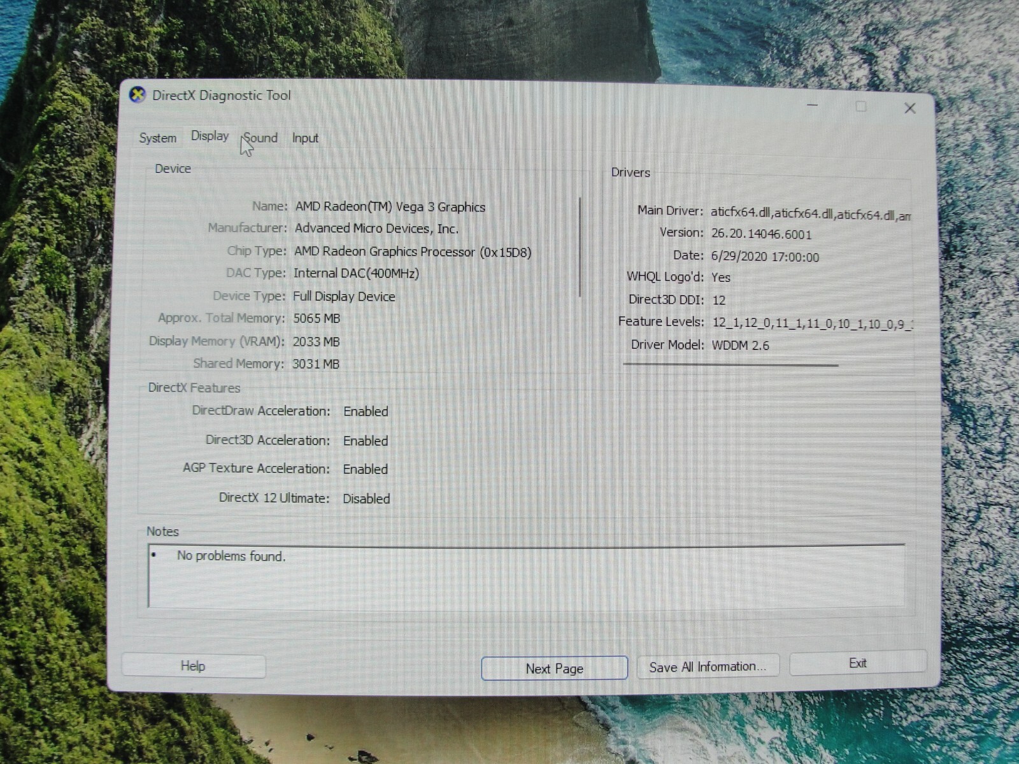Select the 'AMD Radeon(TM) Vega 3 Graphics' name value
1019x764 pixels.
(x=390, y=207)
